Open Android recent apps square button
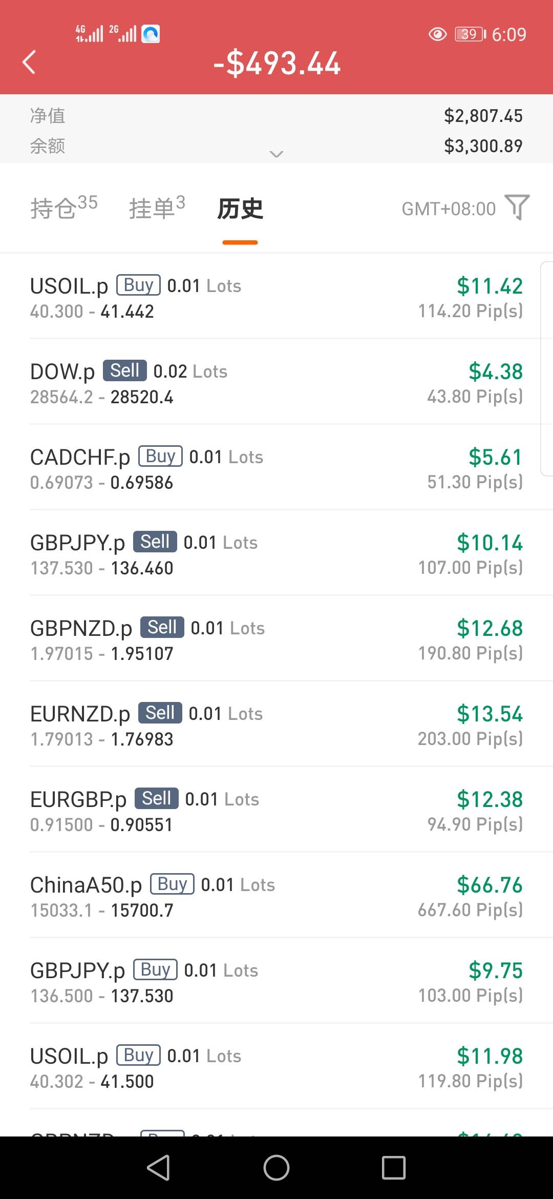The height and width of the screenshot is (1199, 553). coord(393,1168)
